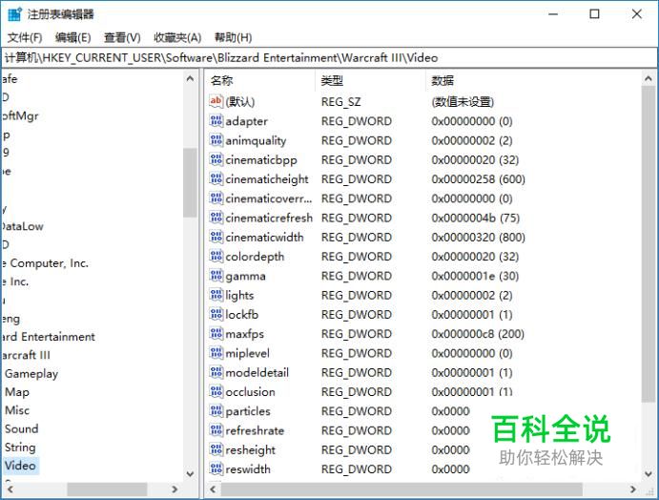
Task: Click the registry path address bar
Action: 330,57
